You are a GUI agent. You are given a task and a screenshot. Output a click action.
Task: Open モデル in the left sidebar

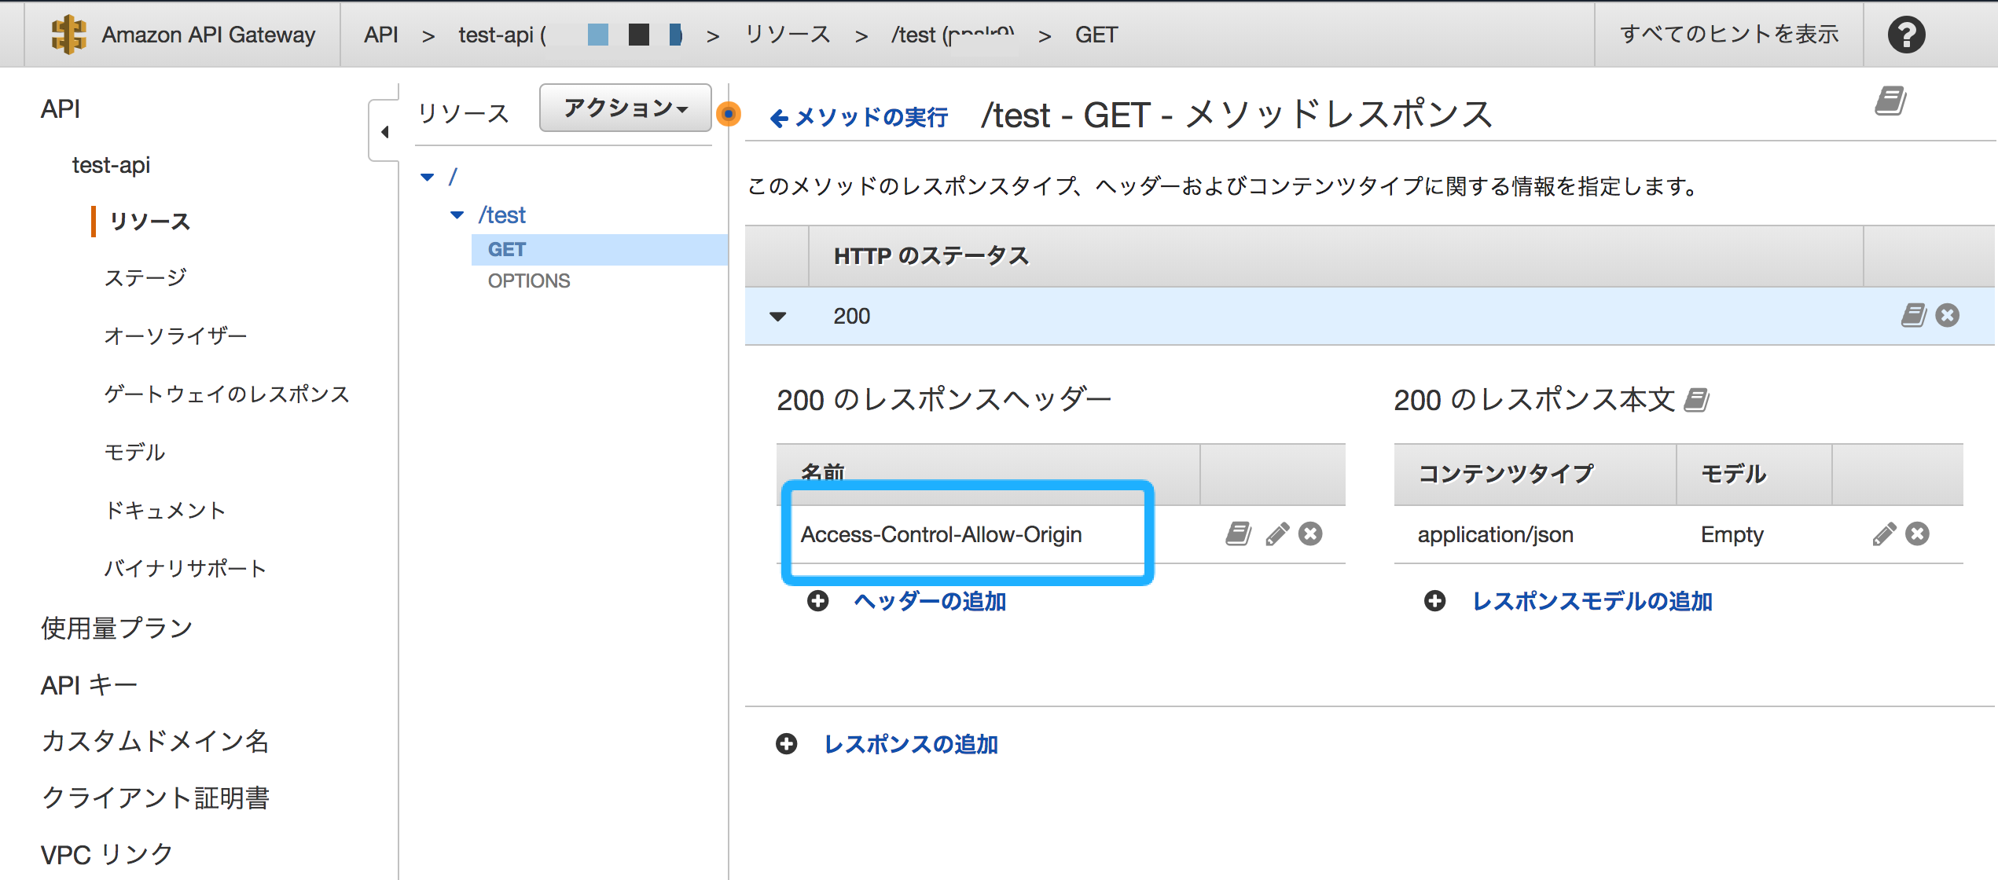coord(134,452)
